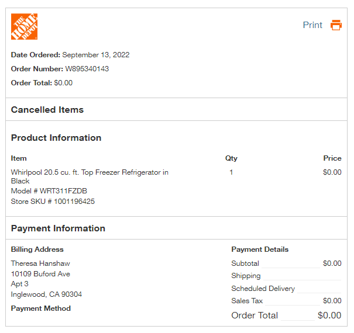
Task: Click the Home Depot logo
Action: pyautogui.click(x=24, y=27)
